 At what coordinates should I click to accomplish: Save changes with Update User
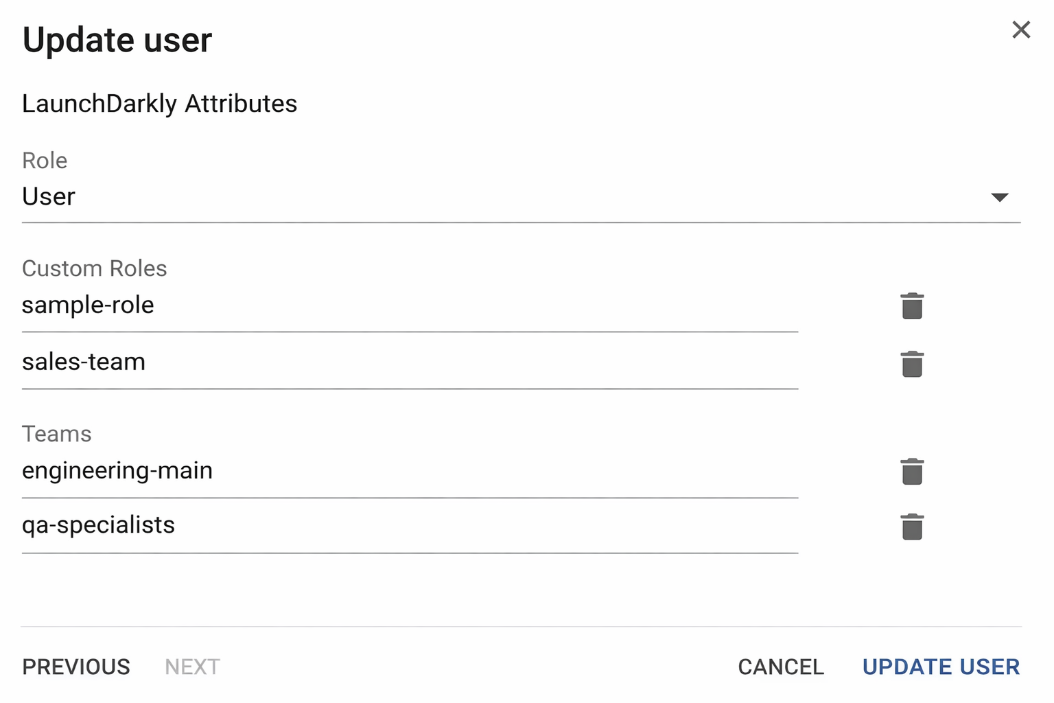click(941, 667)
